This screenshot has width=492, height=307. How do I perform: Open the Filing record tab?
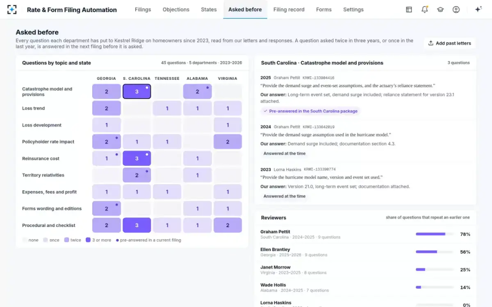tap(289, 9)
